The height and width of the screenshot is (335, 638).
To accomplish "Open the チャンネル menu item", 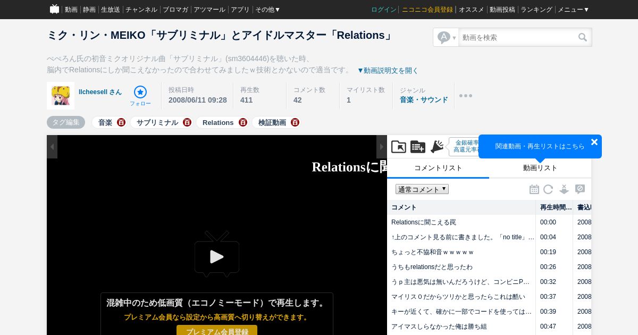I will (x=141, y=10).
